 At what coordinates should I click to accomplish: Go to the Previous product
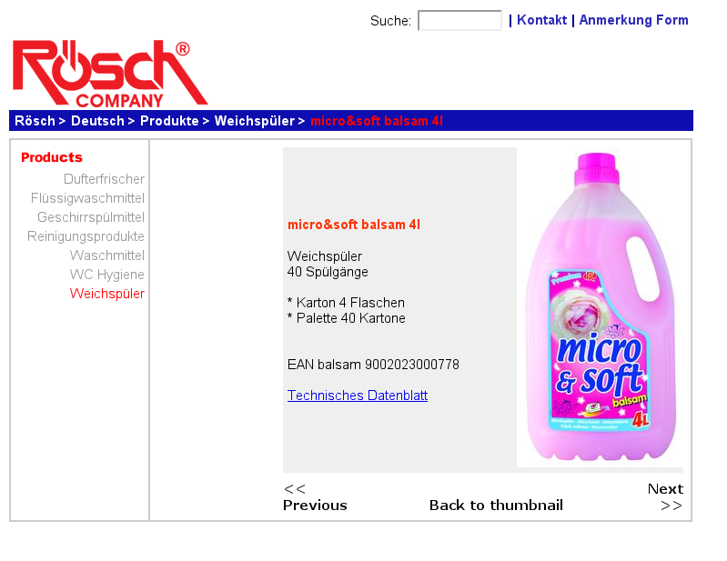click(x=315, y=496)
